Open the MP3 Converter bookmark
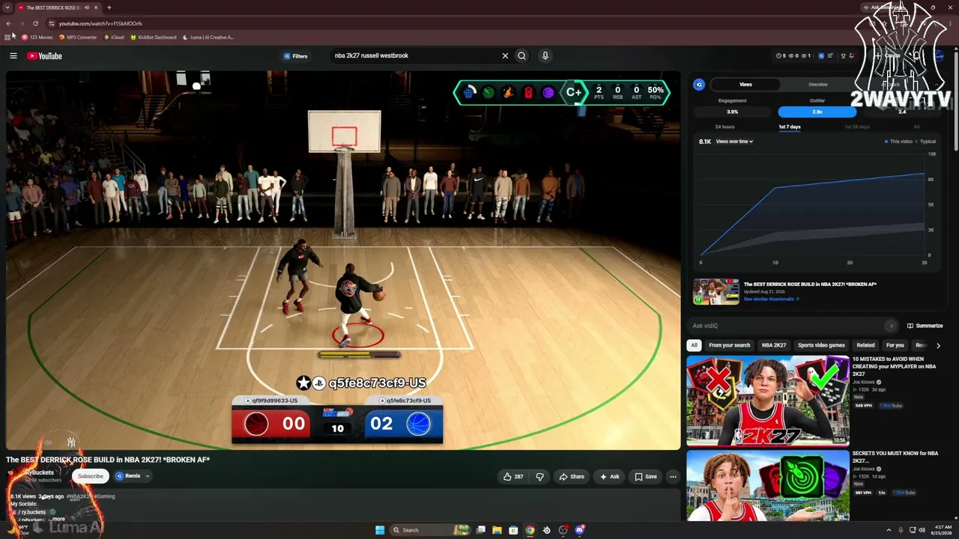Viewport: 959px width, 539px height. (x=78, y=37)
